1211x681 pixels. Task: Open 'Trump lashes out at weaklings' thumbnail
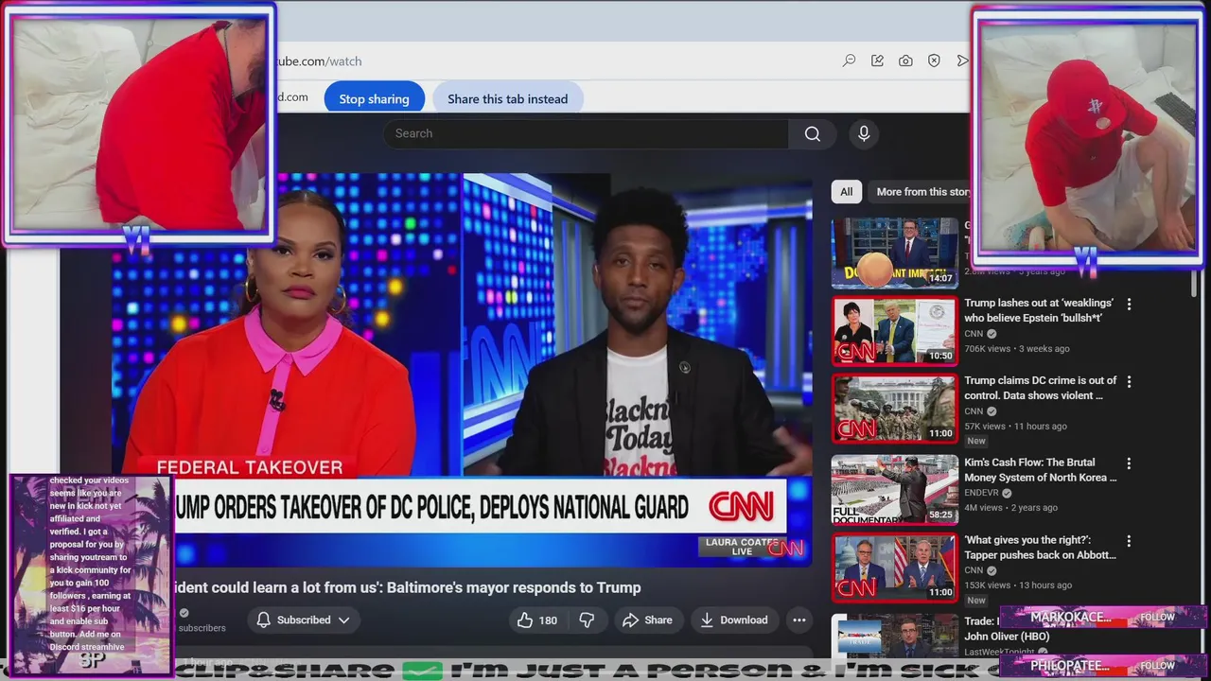coord(894,331)
